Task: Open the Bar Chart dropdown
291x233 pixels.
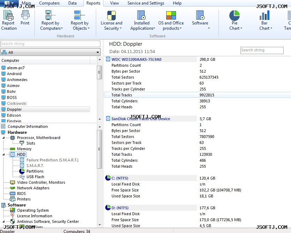Action: tap(265, 20)
